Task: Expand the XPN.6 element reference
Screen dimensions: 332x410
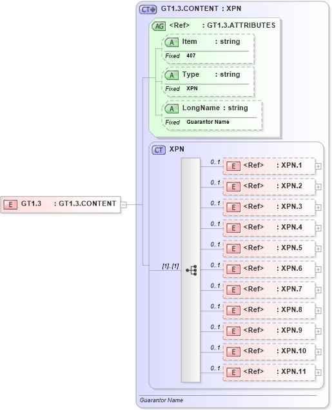Action: [318, 269]
